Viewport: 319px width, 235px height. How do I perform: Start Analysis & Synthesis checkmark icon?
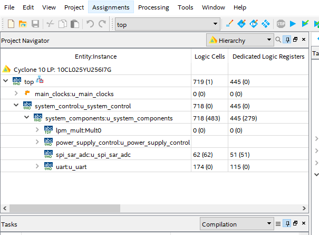tap(305, 23)
